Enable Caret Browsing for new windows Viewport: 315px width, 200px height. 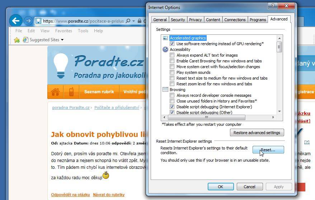[x=172, y=61]
